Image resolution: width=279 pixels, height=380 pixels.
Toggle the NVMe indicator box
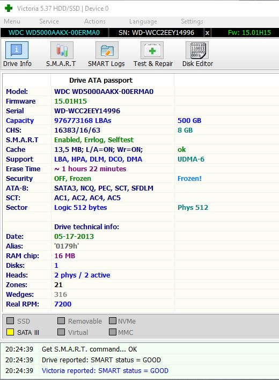point(113,320)
